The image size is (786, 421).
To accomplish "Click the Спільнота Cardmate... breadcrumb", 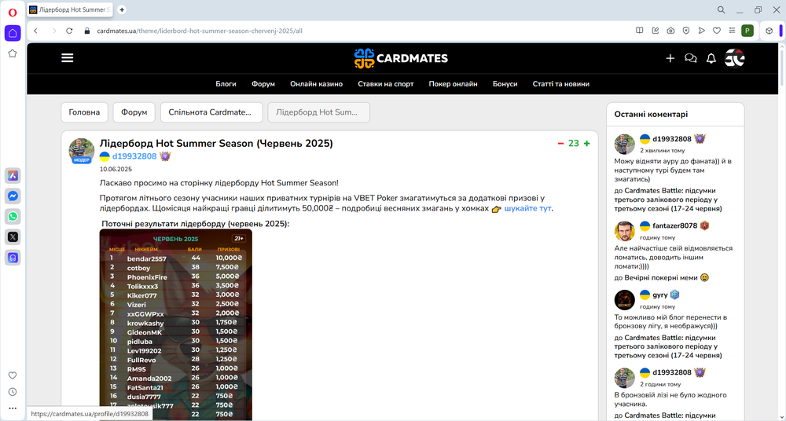I will (211, 112).
